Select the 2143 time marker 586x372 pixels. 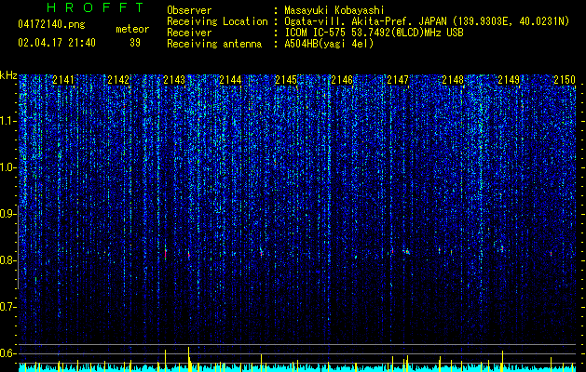[174, 80]
